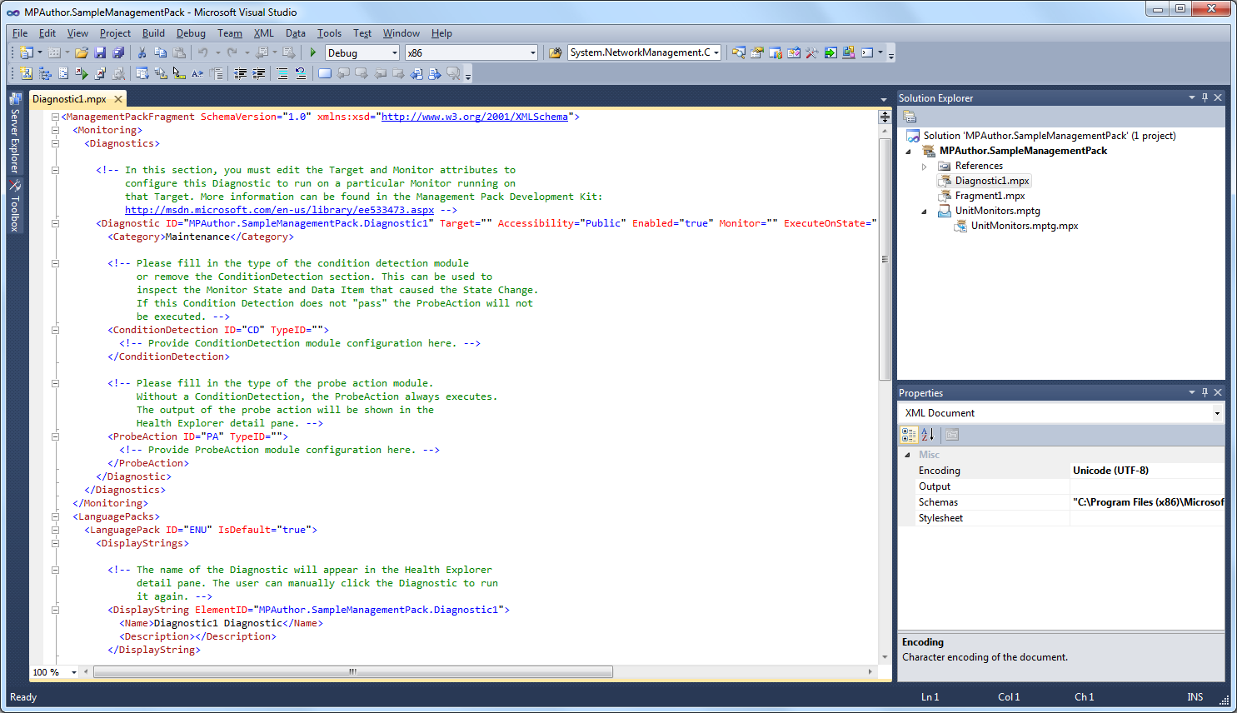Collapse the UnitMonitors.mptg node
The width and height of the screenshot is (1237, 713).
(924, 211)
